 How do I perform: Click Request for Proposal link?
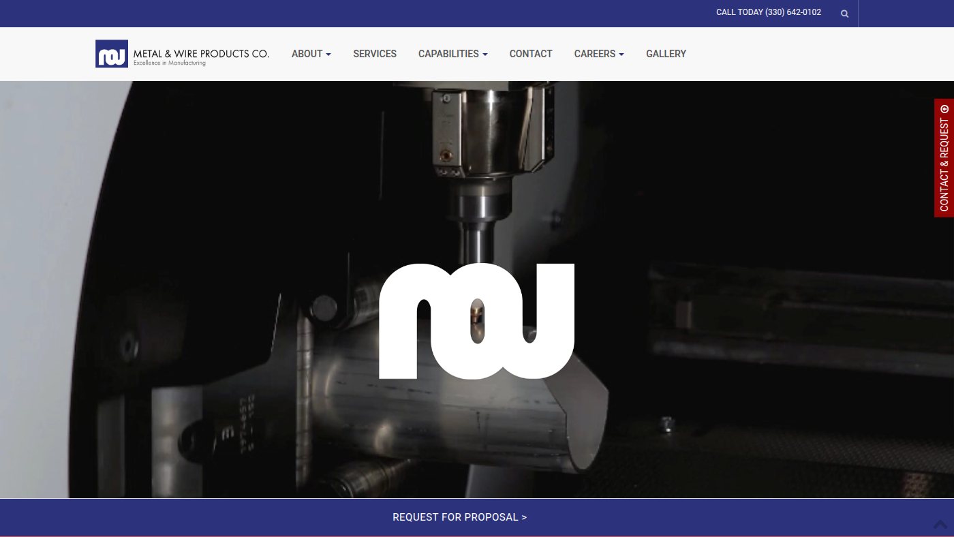pyautogui.click(x=460, y=517)
